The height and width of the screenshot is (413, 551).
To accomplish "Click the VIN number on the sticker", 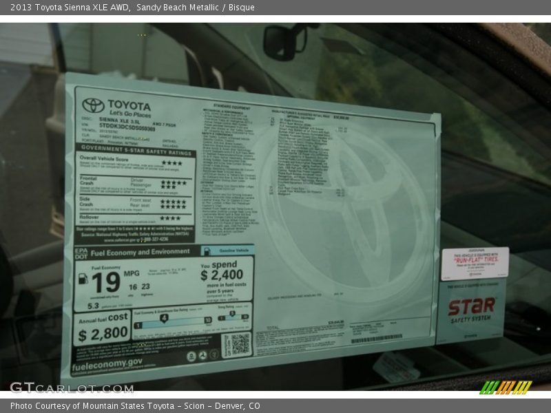I will coord(127,127).
